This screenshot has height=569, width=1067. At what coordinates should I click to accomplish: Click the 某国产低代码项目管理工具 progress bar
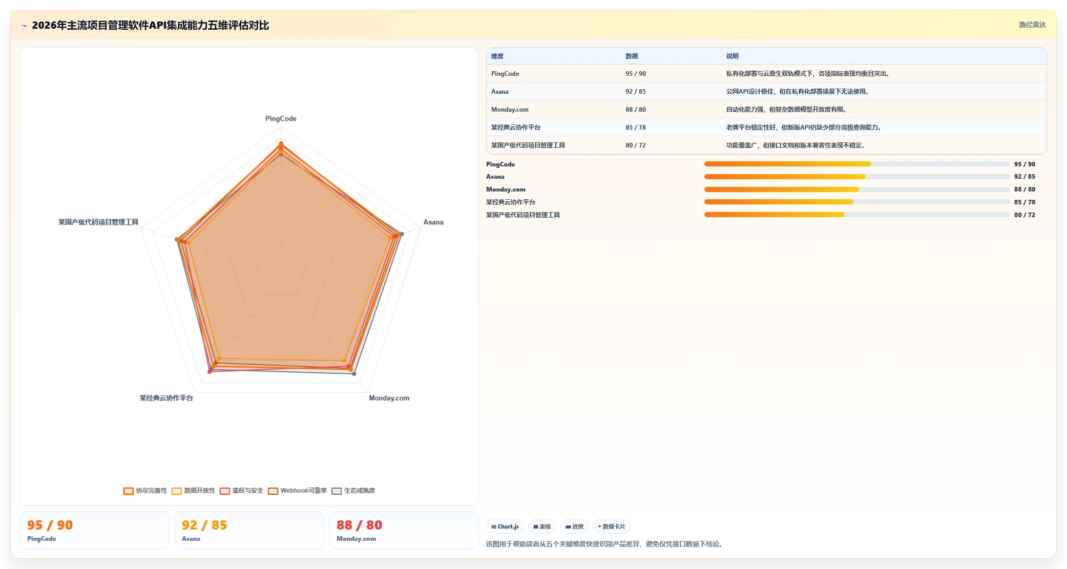(857, 215)
